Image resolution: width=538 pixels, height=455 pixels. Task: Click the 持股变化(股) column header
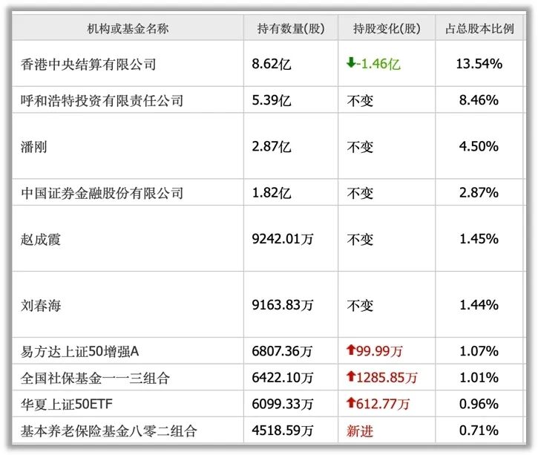click(x=387, y=29)
